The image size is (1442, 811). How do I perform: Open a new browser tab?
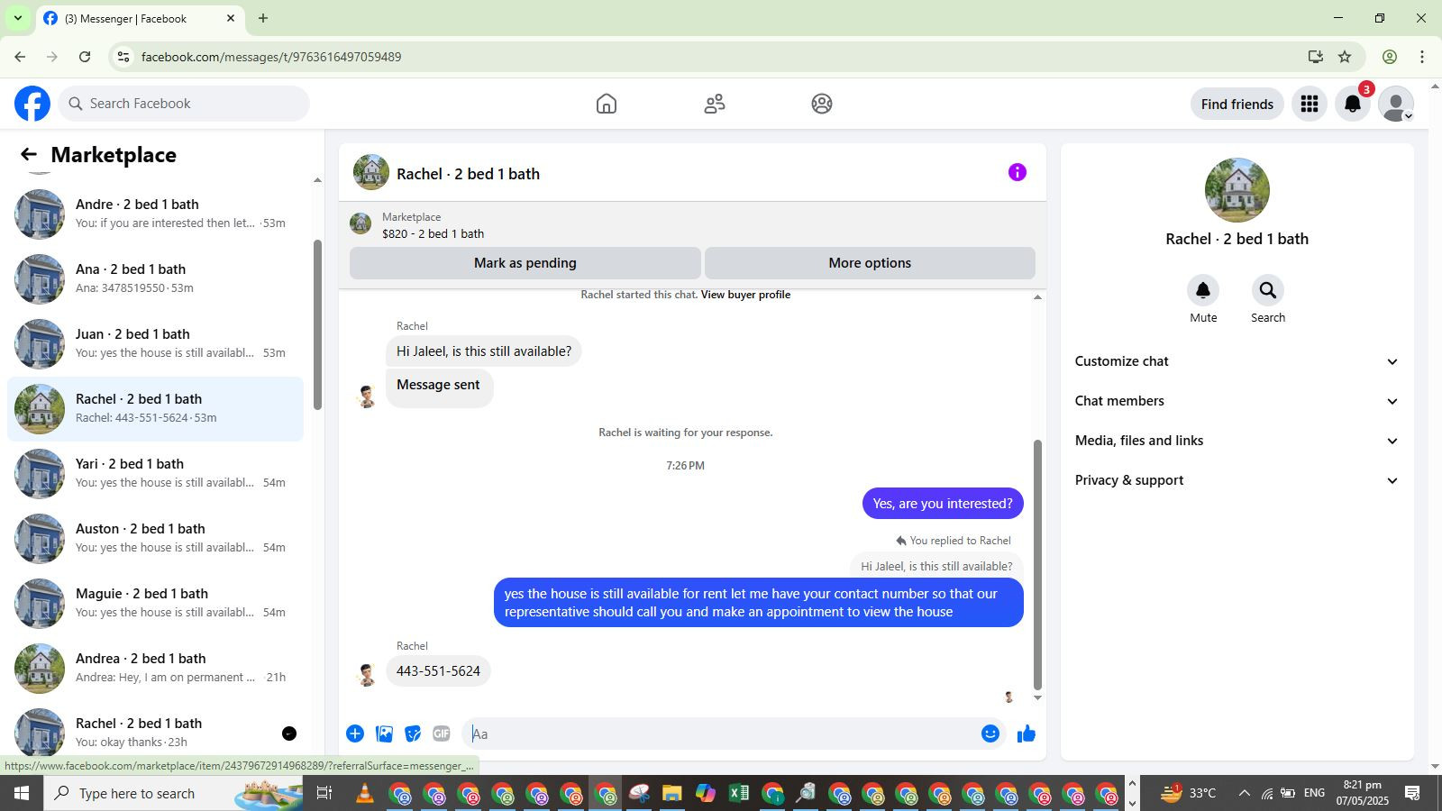coord(263,18)
